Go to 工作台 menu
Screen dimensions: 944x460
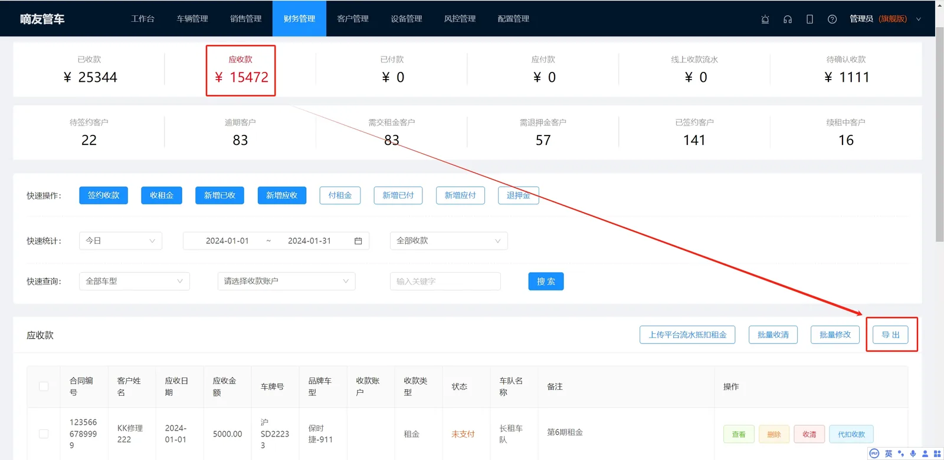click(x=143, y=19)
